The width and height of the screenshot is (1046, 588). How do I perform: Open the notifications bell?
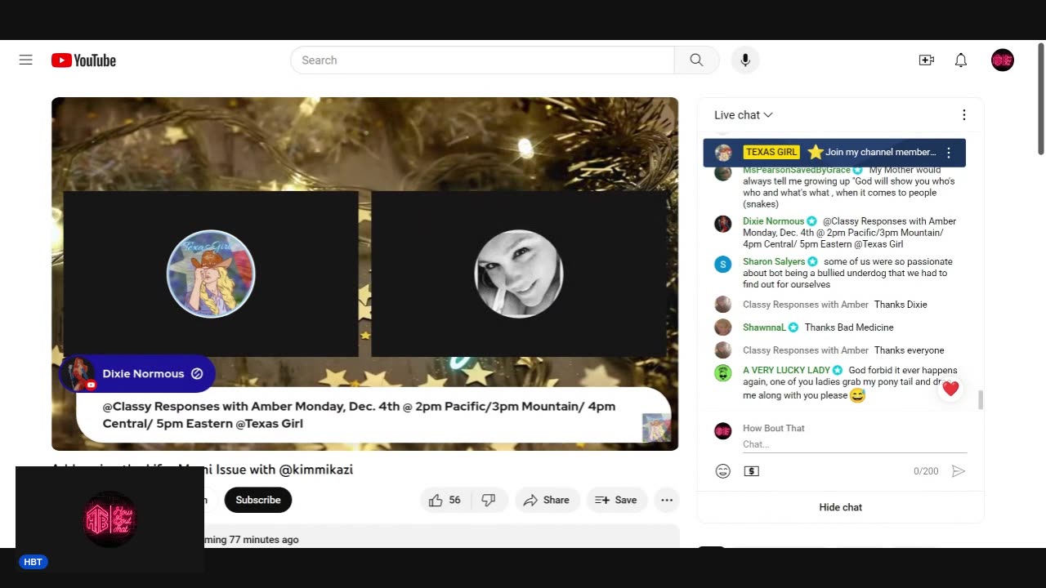click(961, 60)
